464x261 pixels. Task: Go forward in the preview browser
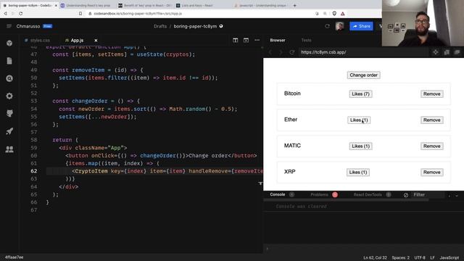pos(281,52)
